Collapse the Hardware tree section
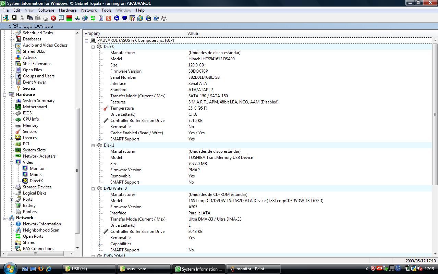This screenshot has width=438, height=274. click(5, 95)
